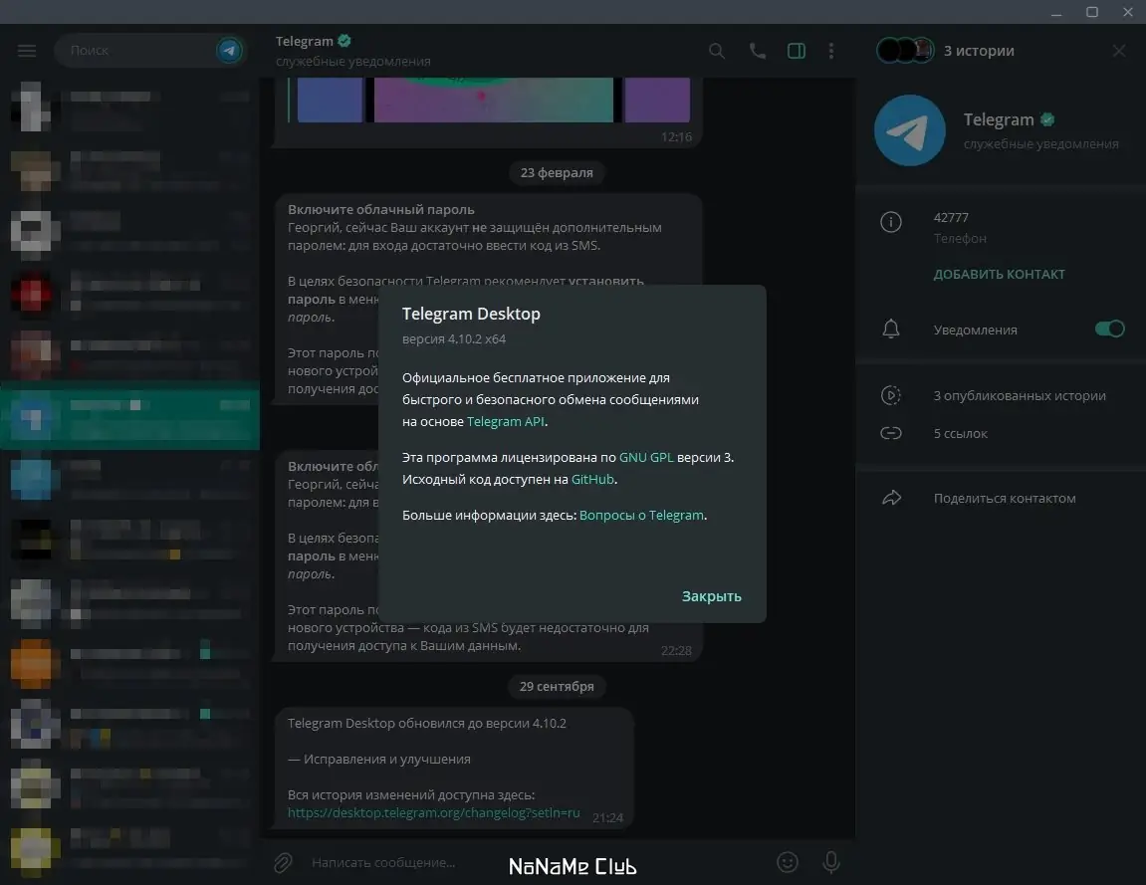
Task: Click the version 4.10.2 x64 text
Action: pos(454,339)
